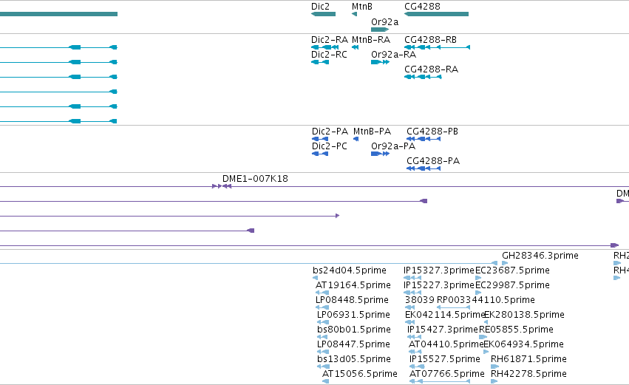Click the Dic2-PC protein glyph

tap(320, 154)
